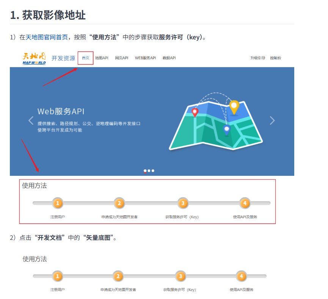Click the 开发资源 header text
The height and width of the screenshot is (299, 328).
[63, 58]
